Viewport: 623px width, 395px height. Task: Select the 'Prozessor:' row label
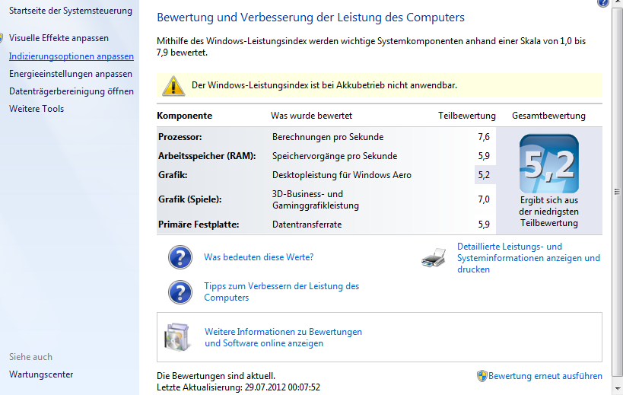point(180,137)
